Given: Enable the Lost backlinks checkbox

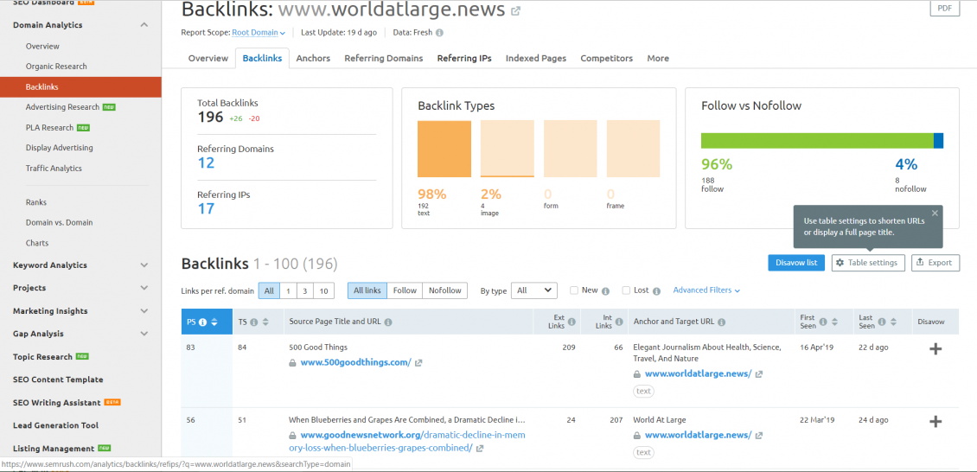Looking at the screenshot, I should point(626,290).
